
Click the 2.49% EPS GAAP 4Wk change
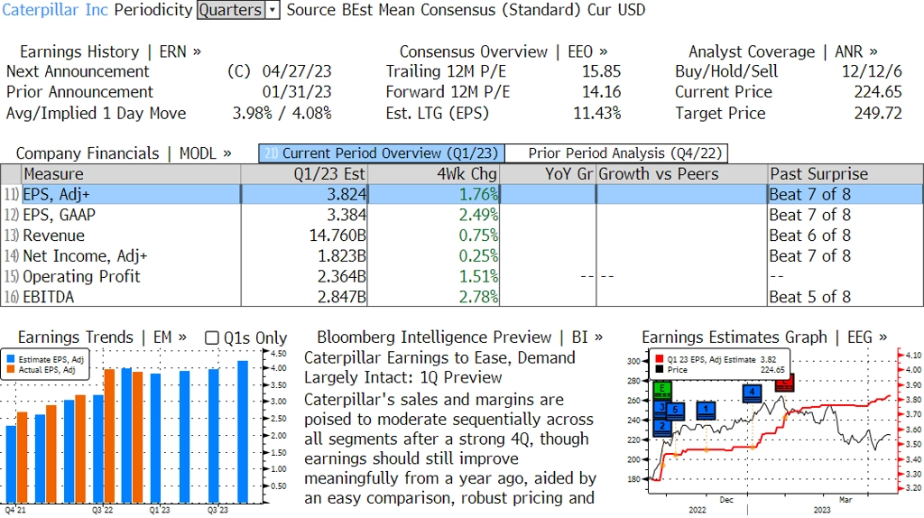point(478,215)
